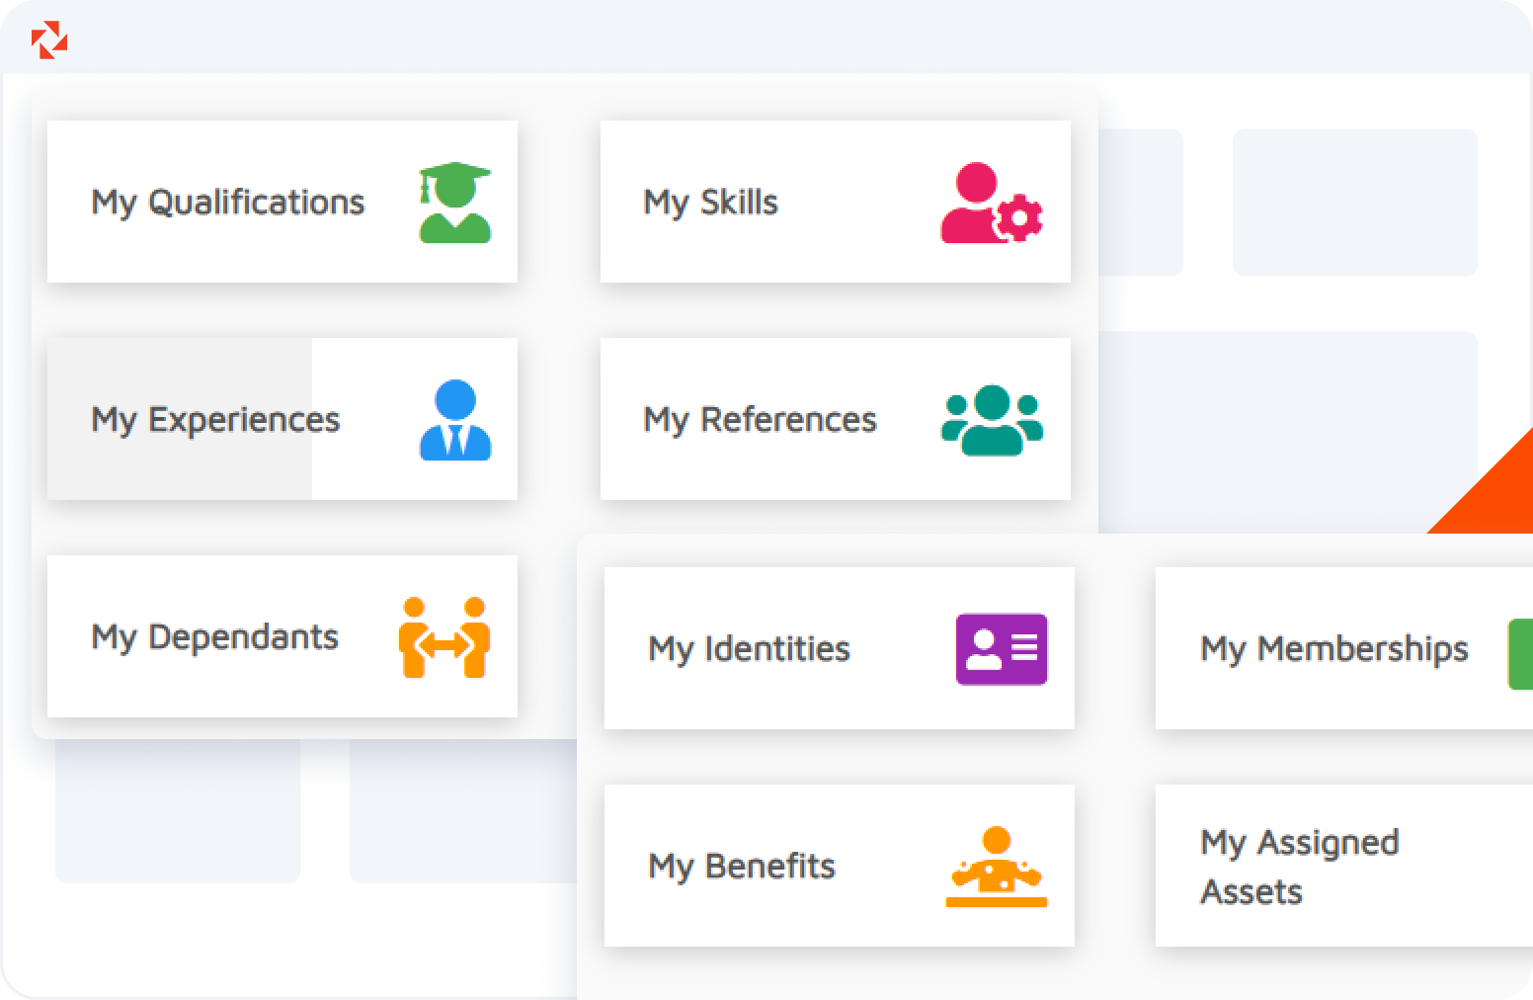Click the graduation cap icon on My Qualifications
Screen dimensions: 1533x1000
tap(452, 202)
